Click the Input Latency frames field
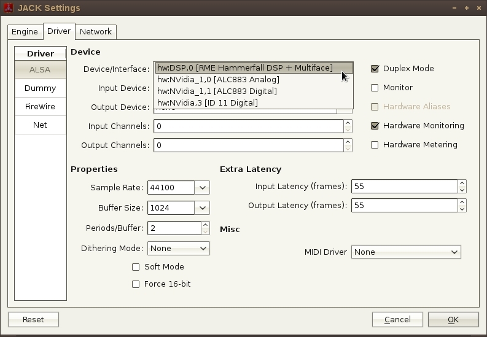 404,187
